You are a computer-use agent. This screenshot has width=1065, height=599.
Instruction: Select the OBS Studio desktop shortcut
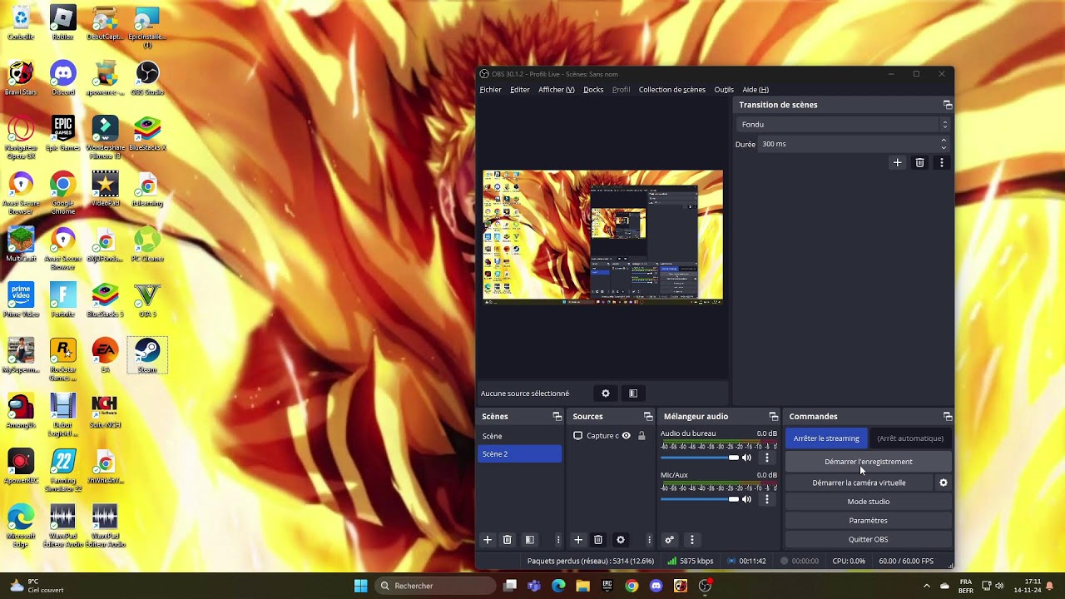point(147,78)
